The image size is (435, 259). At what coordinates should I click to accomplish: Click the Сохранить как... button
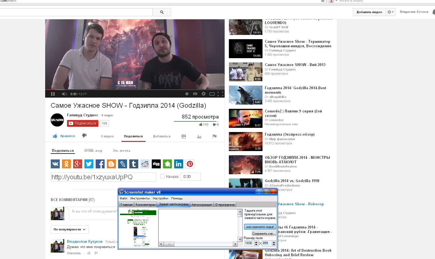point(264,234)
